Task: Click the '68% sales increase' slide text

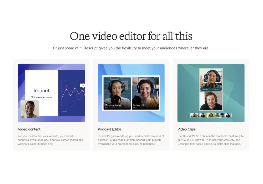Action: pos(41,97)
